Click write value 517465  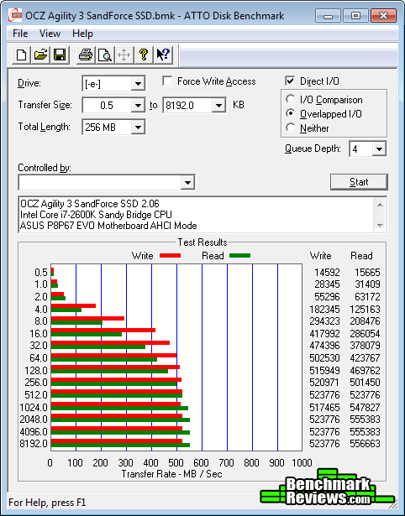tap(324, 408)
